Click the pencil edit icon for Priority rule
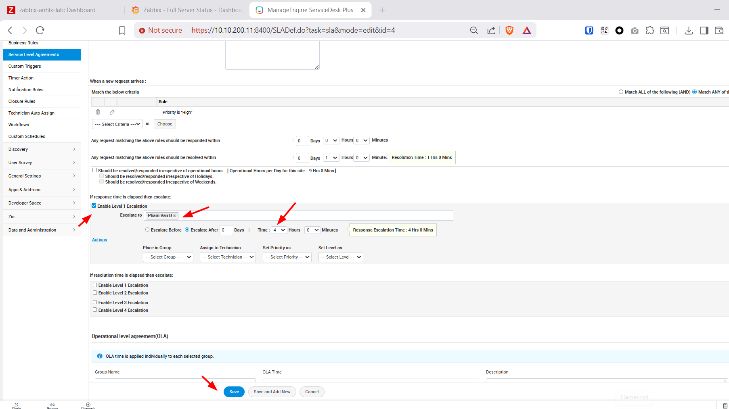 click(x=112, y=112)
